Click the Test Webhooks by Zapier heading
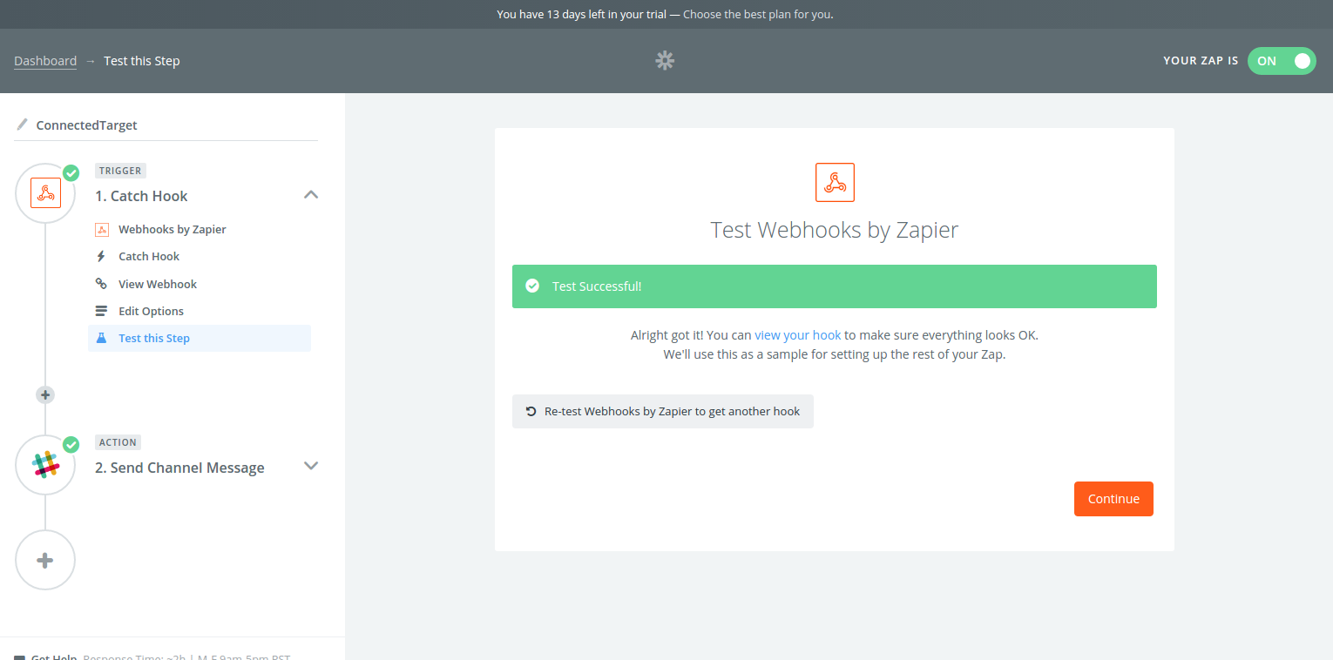The height and width of the screenshot is (660, 1333). [835, 230]
